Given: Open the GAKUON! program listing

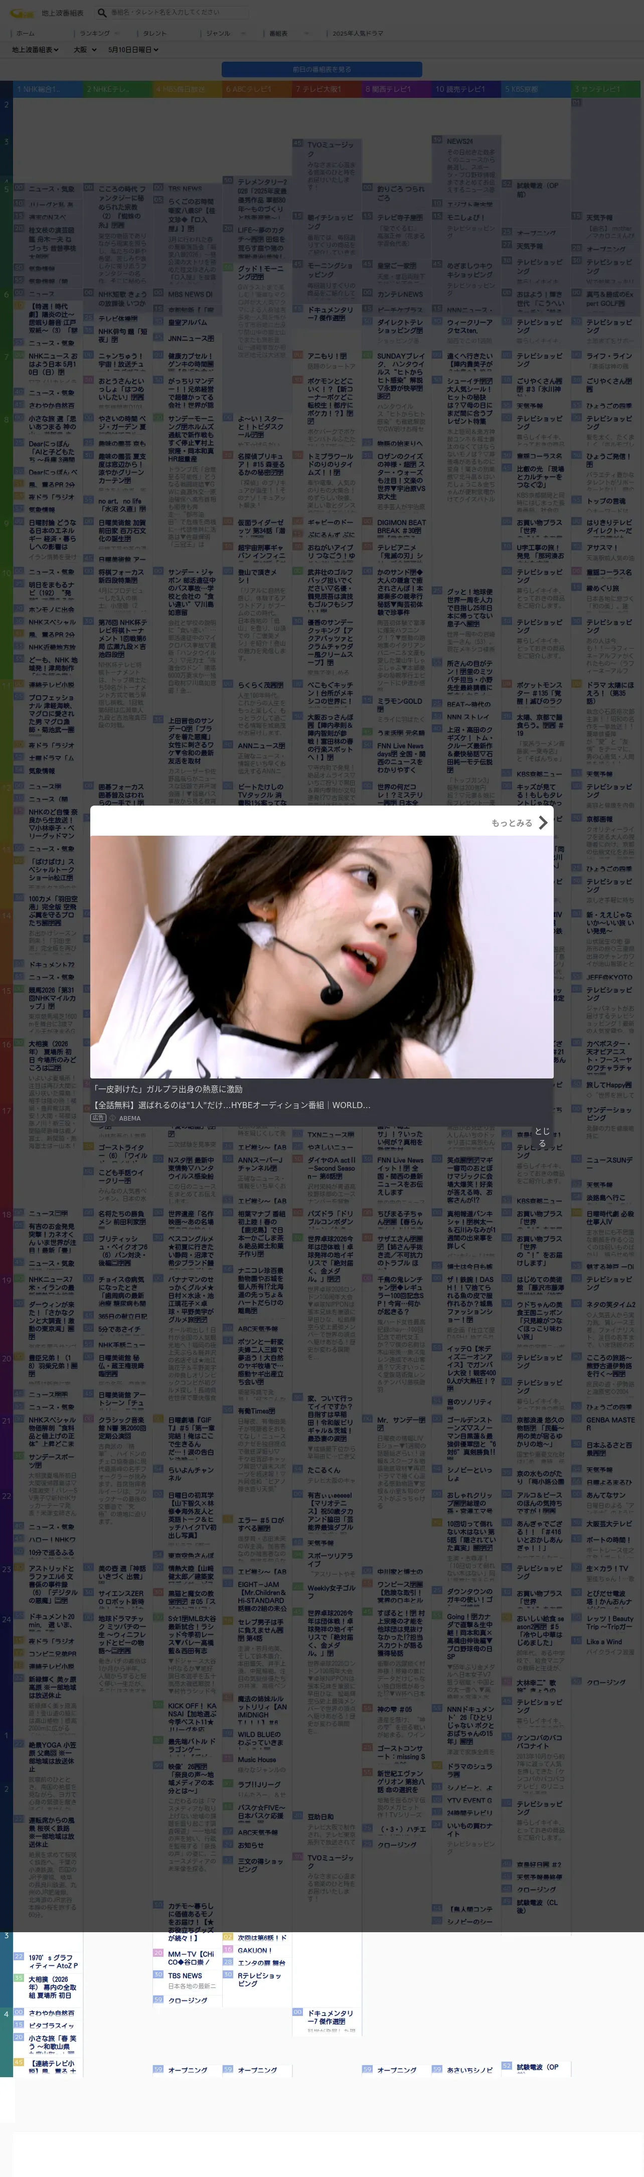Looking at the screenshot, I should click(x=254, y=1950).
